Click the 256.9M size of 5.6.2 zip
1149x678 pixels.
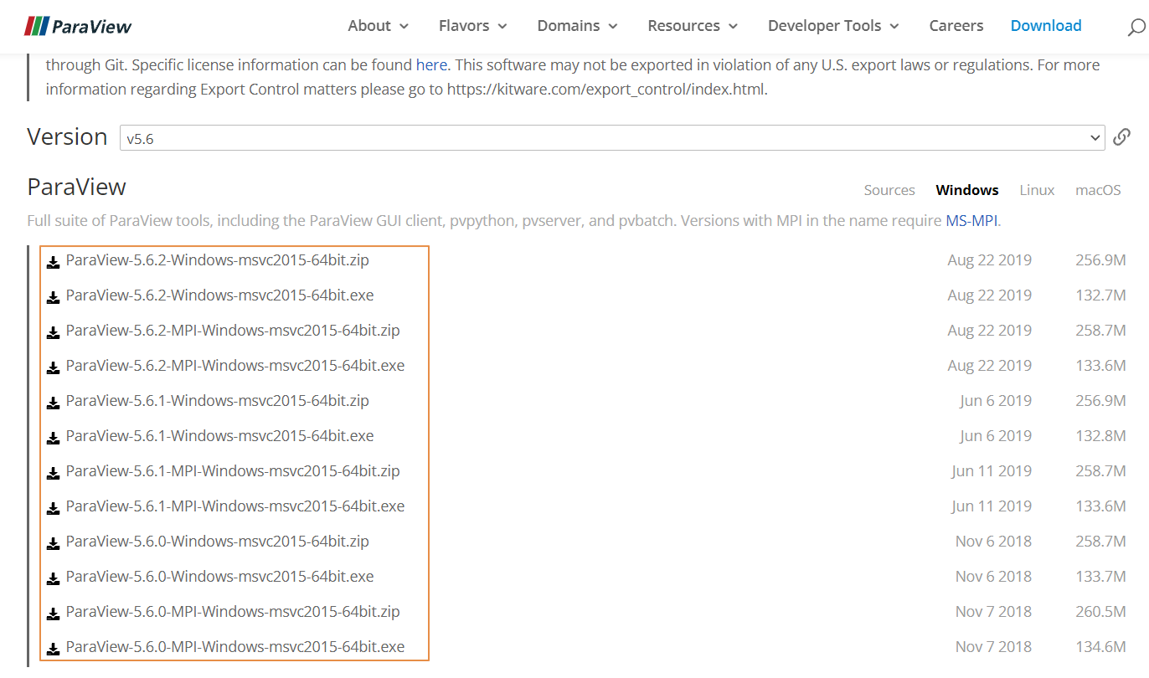(x=1100, y=260)
